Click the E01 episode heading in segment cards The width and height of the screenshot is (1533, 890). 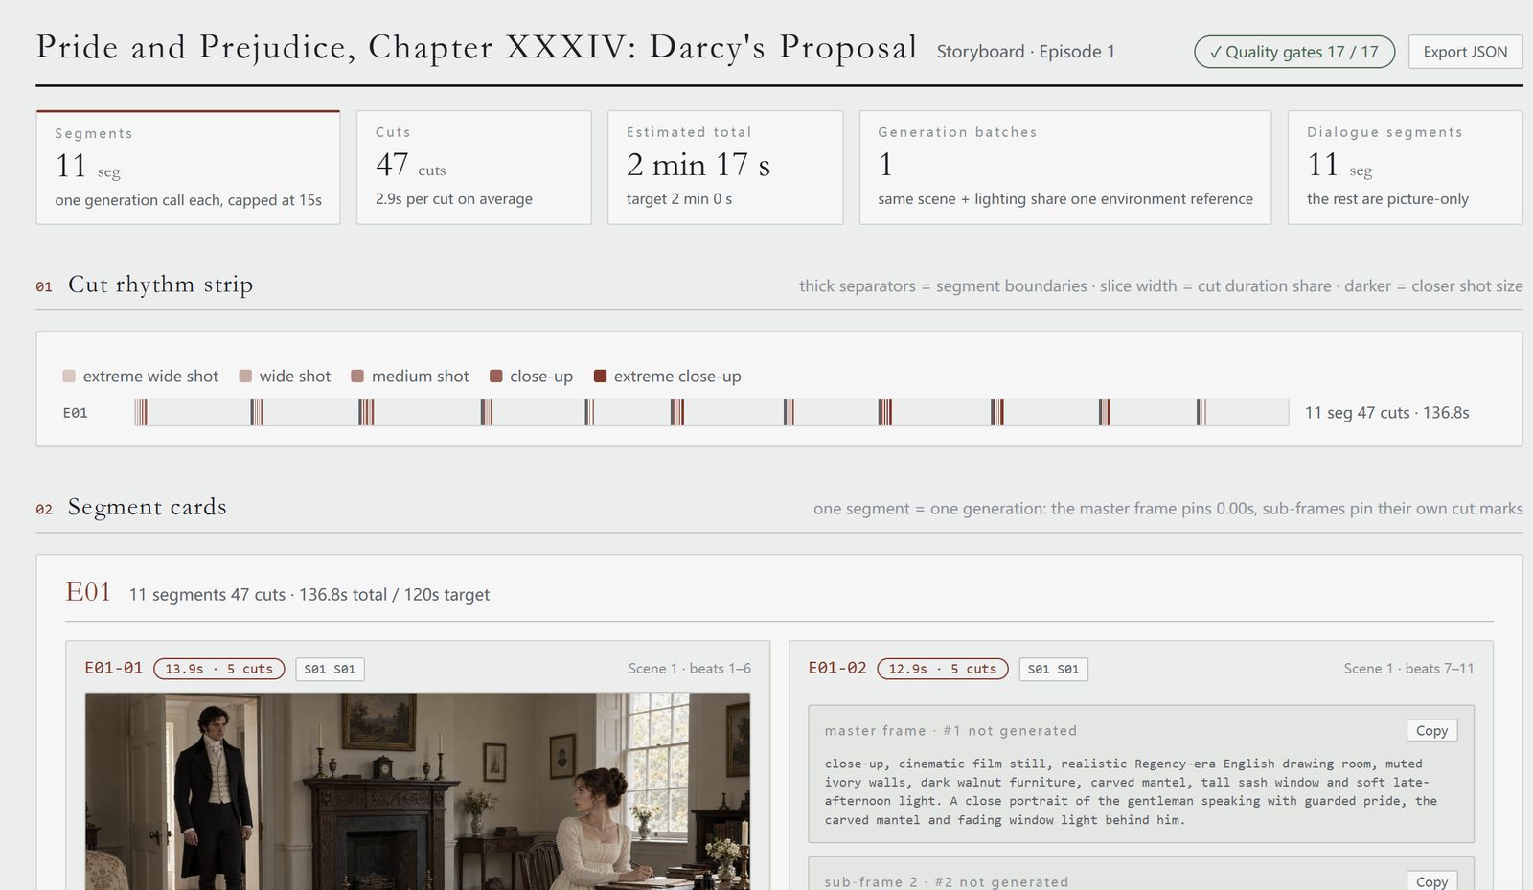[x=88, y=592]
